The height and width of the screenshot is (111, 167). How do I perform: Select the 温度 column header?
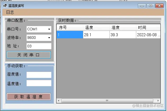96,27
